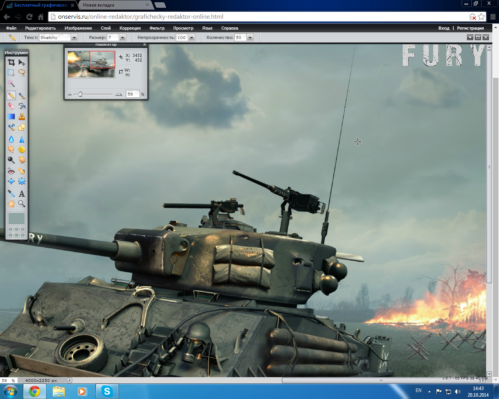The image size is (499, 399).
Task: Click the Windows Start button
Action: [11, 391]
